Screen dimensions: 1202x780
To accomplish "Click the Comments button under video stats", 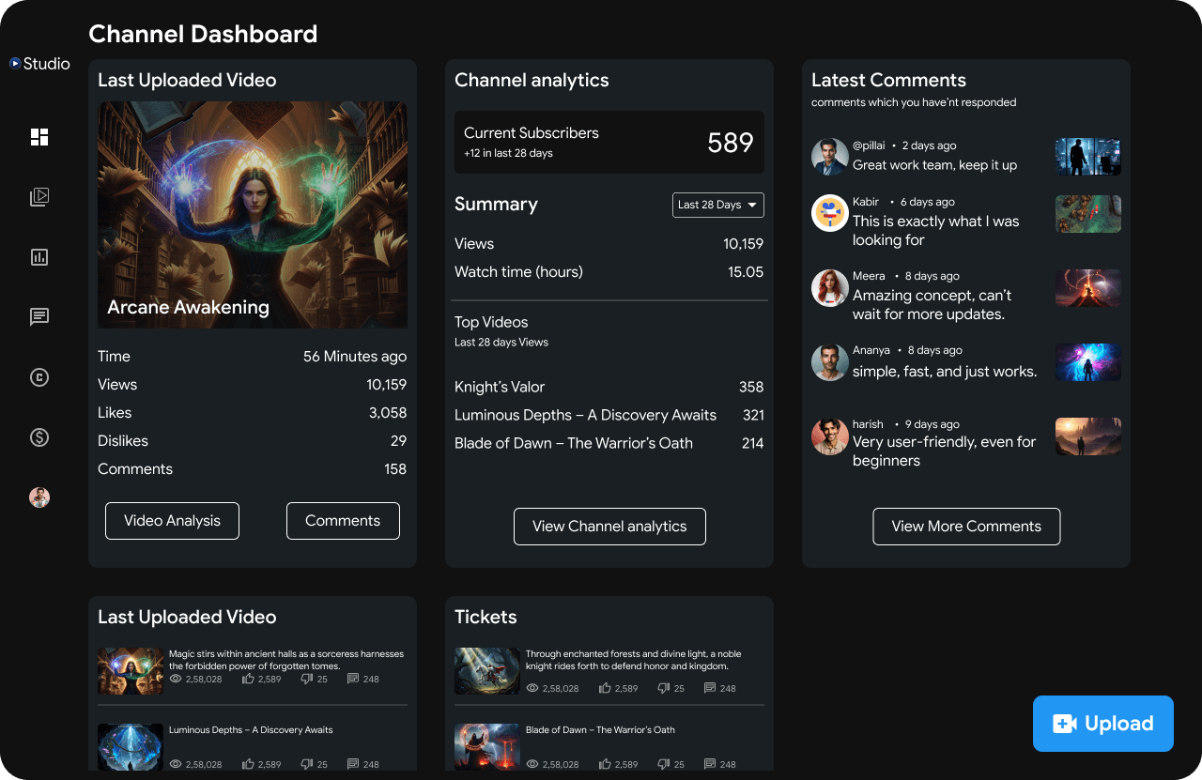I will point(343,521).
